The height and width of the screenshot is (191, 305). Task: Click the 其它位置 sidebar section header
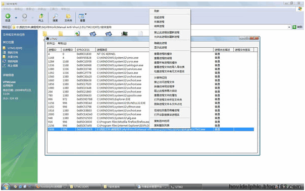point(9,42)
